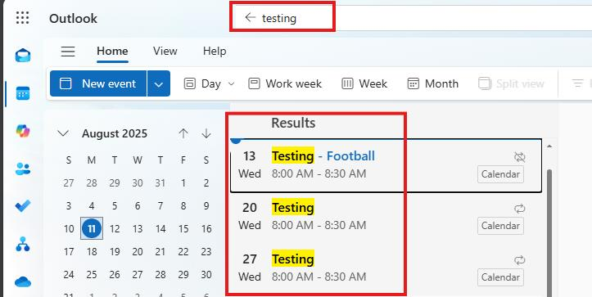Collapse the August 2025 mini calendar chevron
Screen dimensions: 592x297
(x=63, y=133)
